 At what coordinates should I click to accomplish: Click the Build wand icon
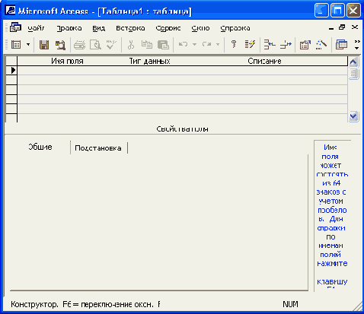pyautogui.click(x=321, y=45)
